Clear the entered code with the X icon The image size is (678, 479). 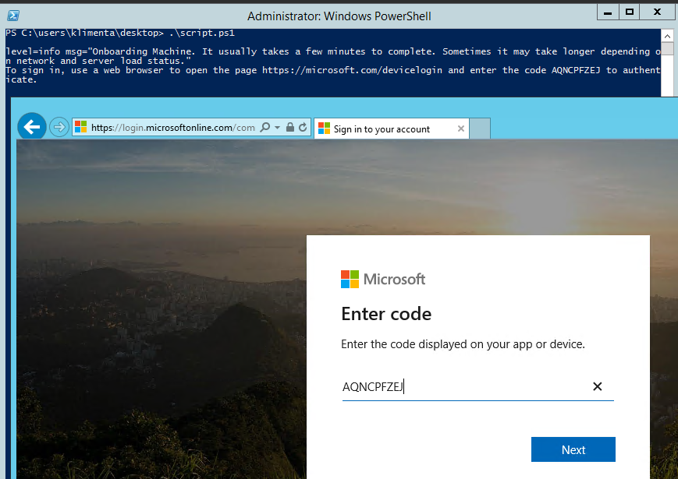pyautogui.click(x=597, y=386)
